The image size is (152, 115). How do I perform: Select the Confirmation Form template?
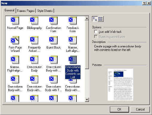(53, 21)
